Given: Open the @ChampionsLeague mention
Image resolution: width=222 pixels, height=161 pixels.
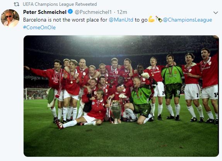Looking at the screenshot, I should [x=187, y=20].
